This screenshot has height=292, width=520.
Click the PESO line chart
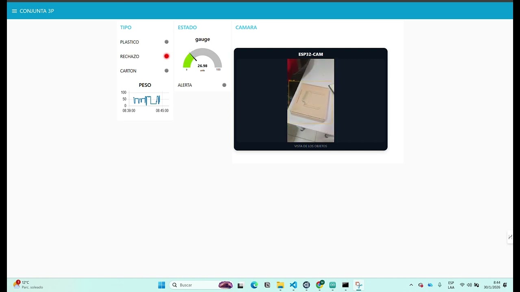pos(145,101)
